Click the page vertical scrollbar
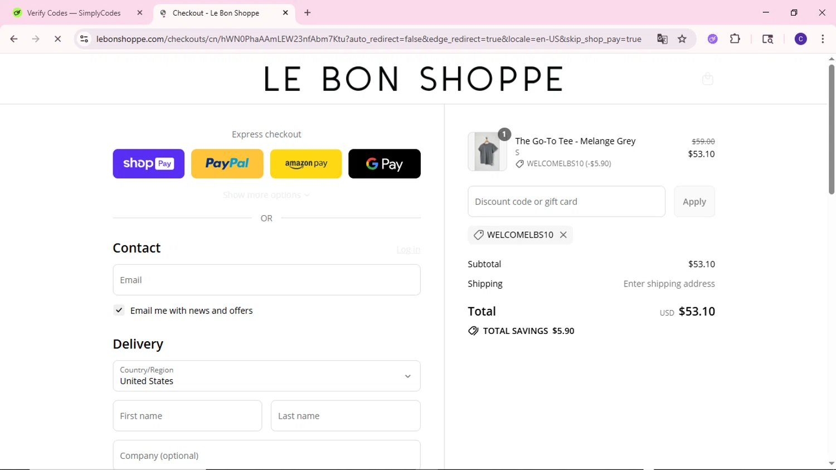Screen dimensions: 836x470 coord(831,129)
